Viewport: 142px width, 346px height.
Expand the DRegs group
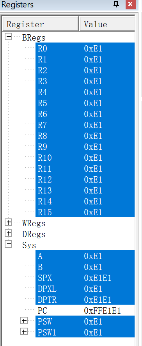click(x=9, y=233)
